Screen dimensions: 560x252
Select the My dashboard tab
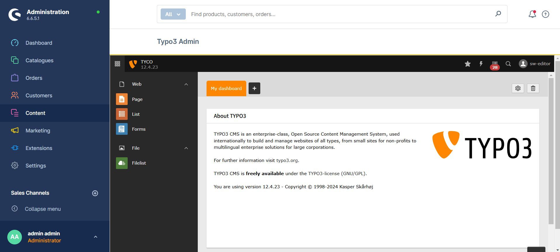226,88
